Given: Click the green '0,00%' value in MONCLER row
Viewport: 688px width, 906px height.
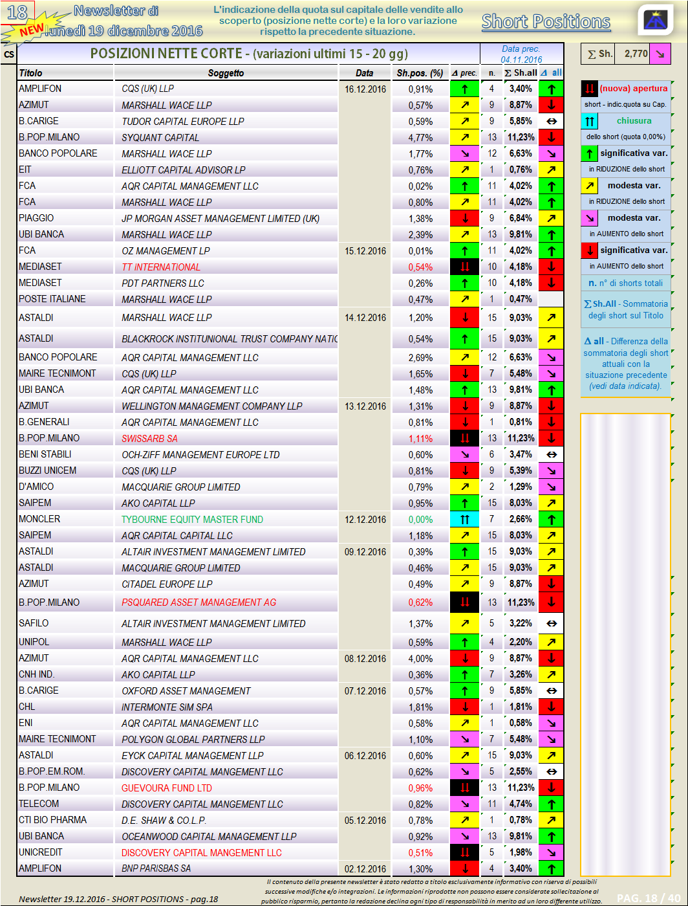Looking at the screenshot, I should tap(420, 520).
